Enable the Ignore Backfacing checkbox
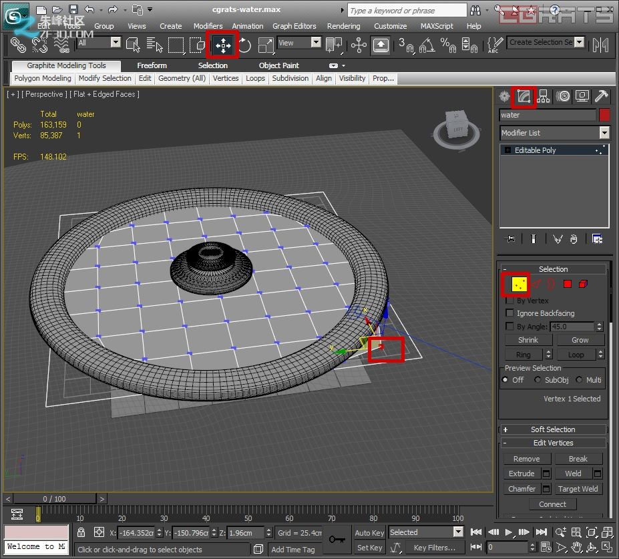Image resolution: width=619 pixels, height=559 pixels. [x=511, y=313]
